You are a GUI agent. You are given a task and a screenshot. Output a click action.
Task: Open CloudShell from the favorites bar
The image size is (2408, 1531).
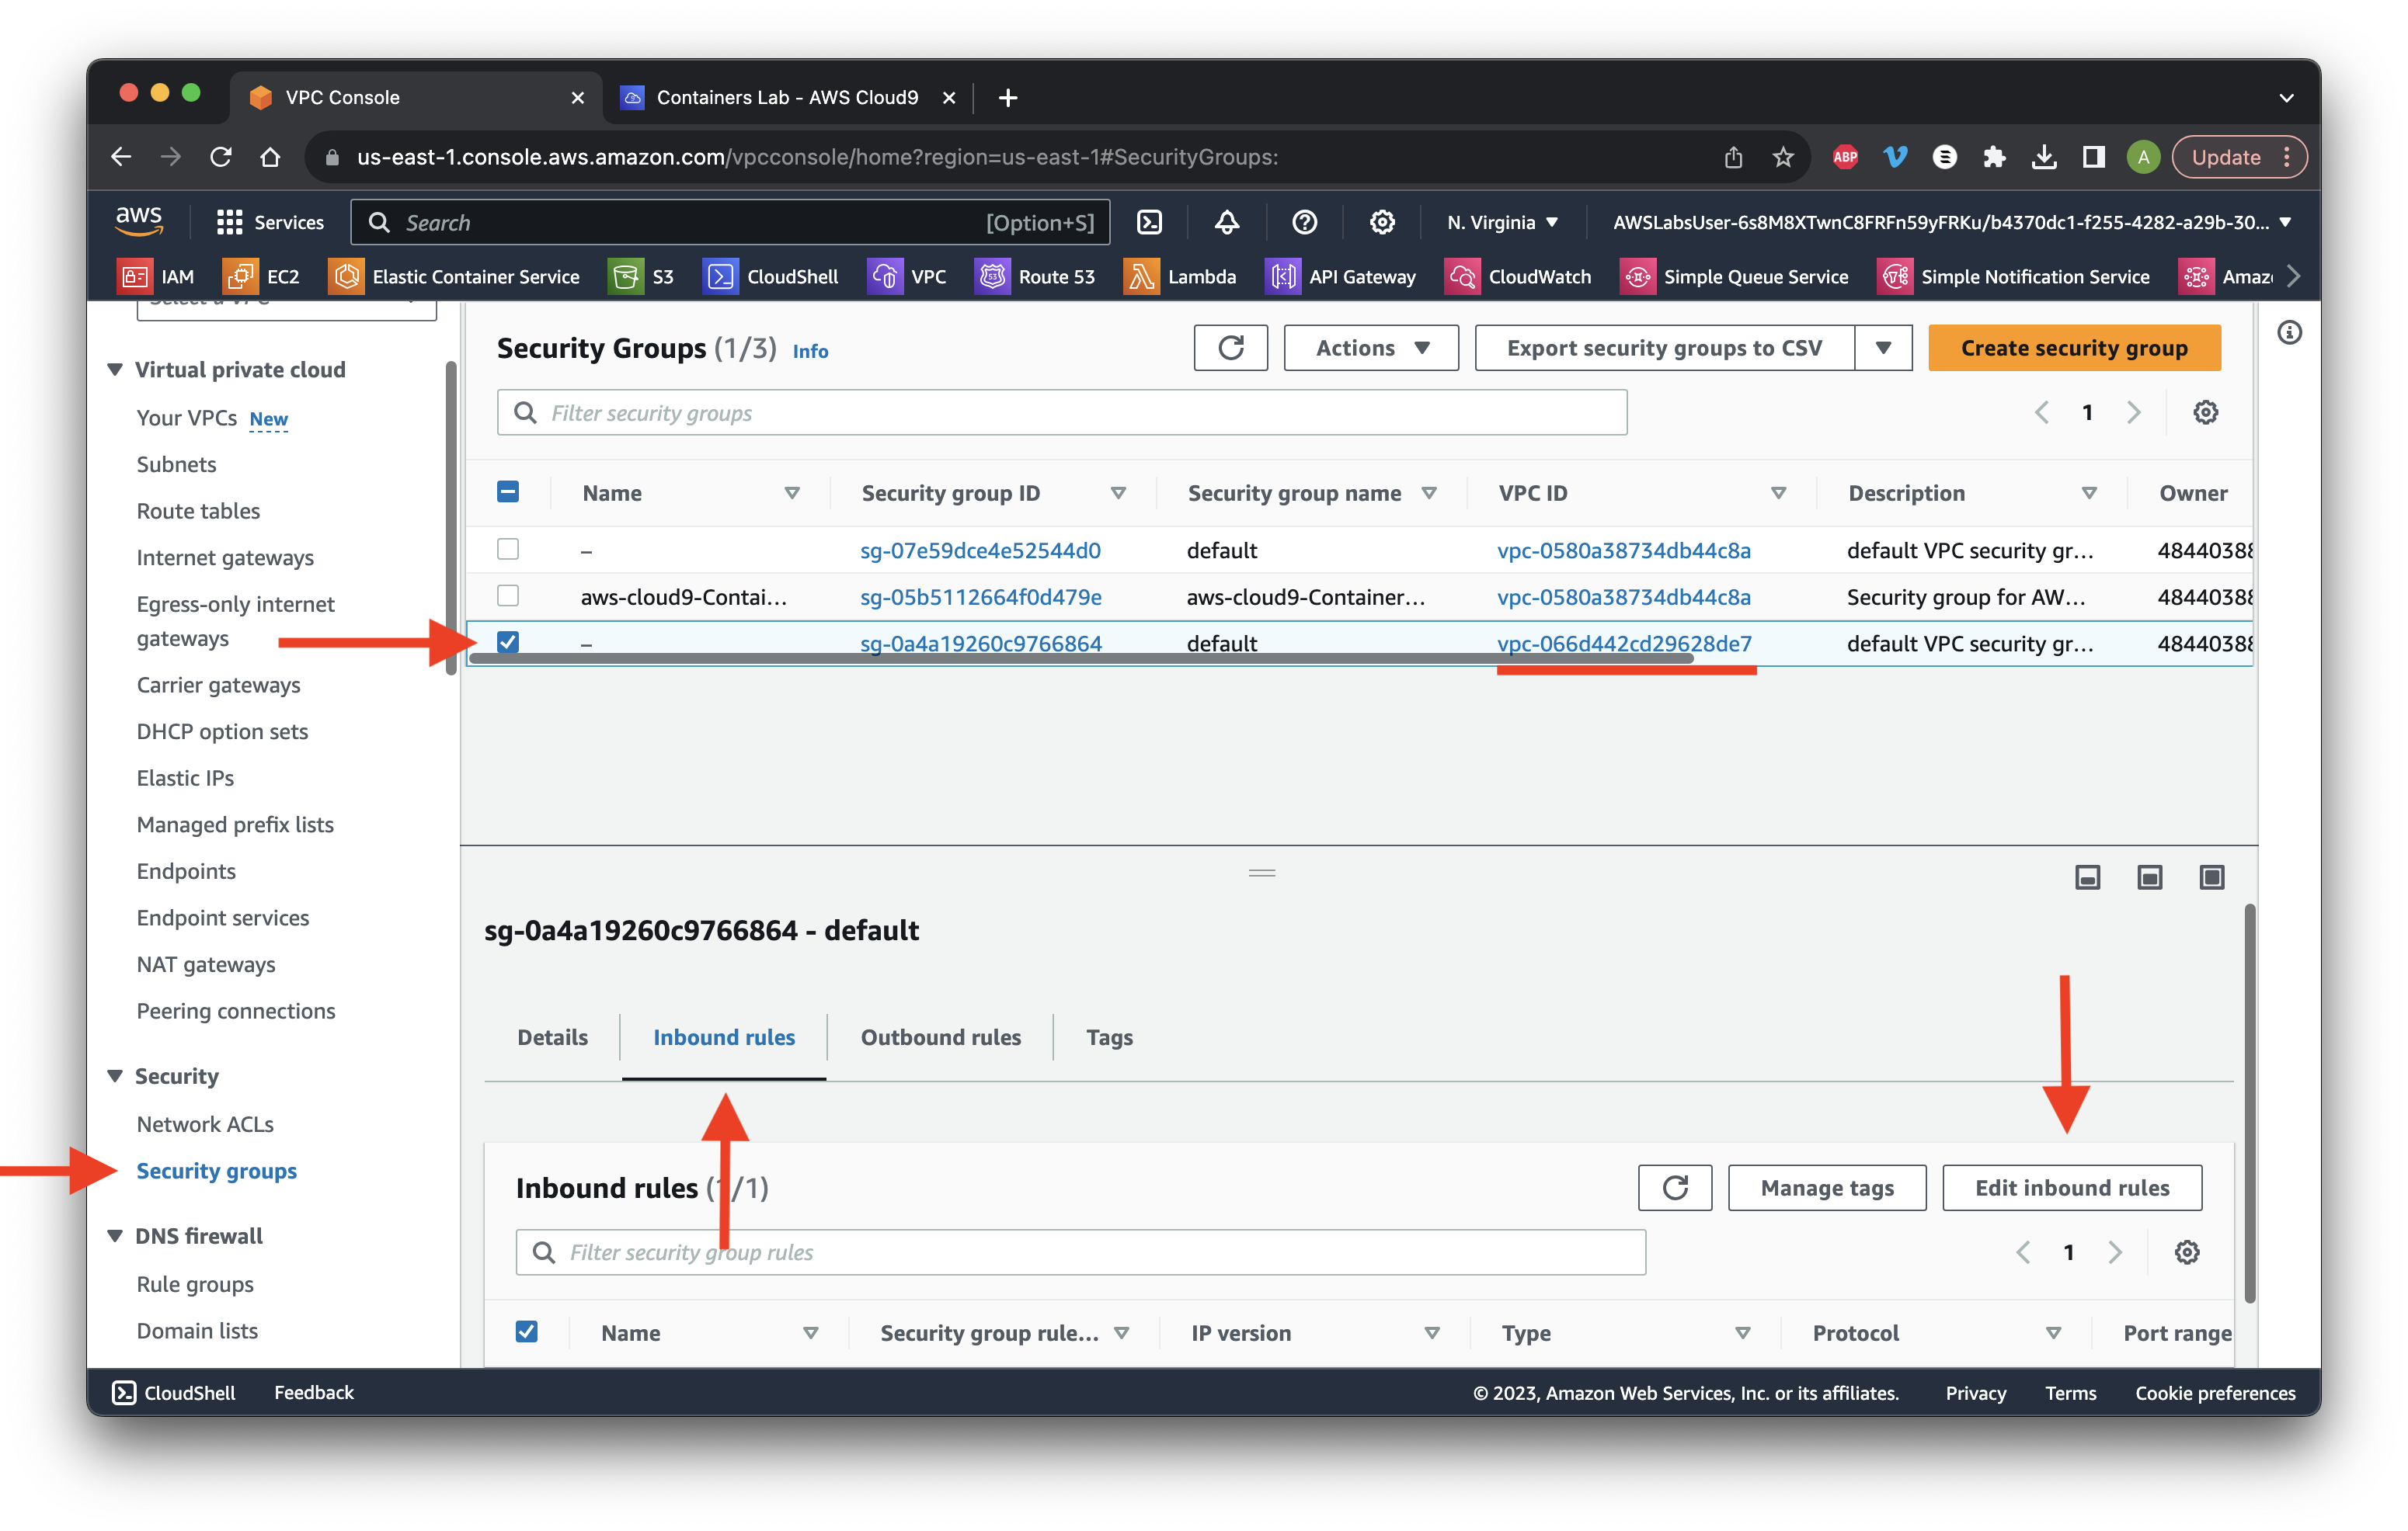tap(771, 277)
